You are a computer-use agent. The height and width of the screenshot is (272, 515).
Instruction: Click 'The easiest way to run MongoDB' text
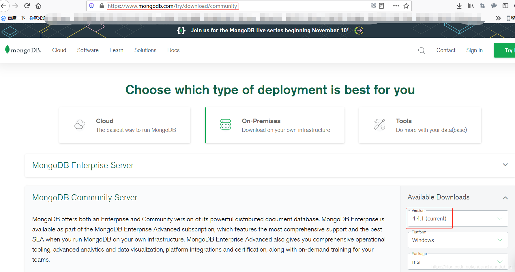click(136, 130)
